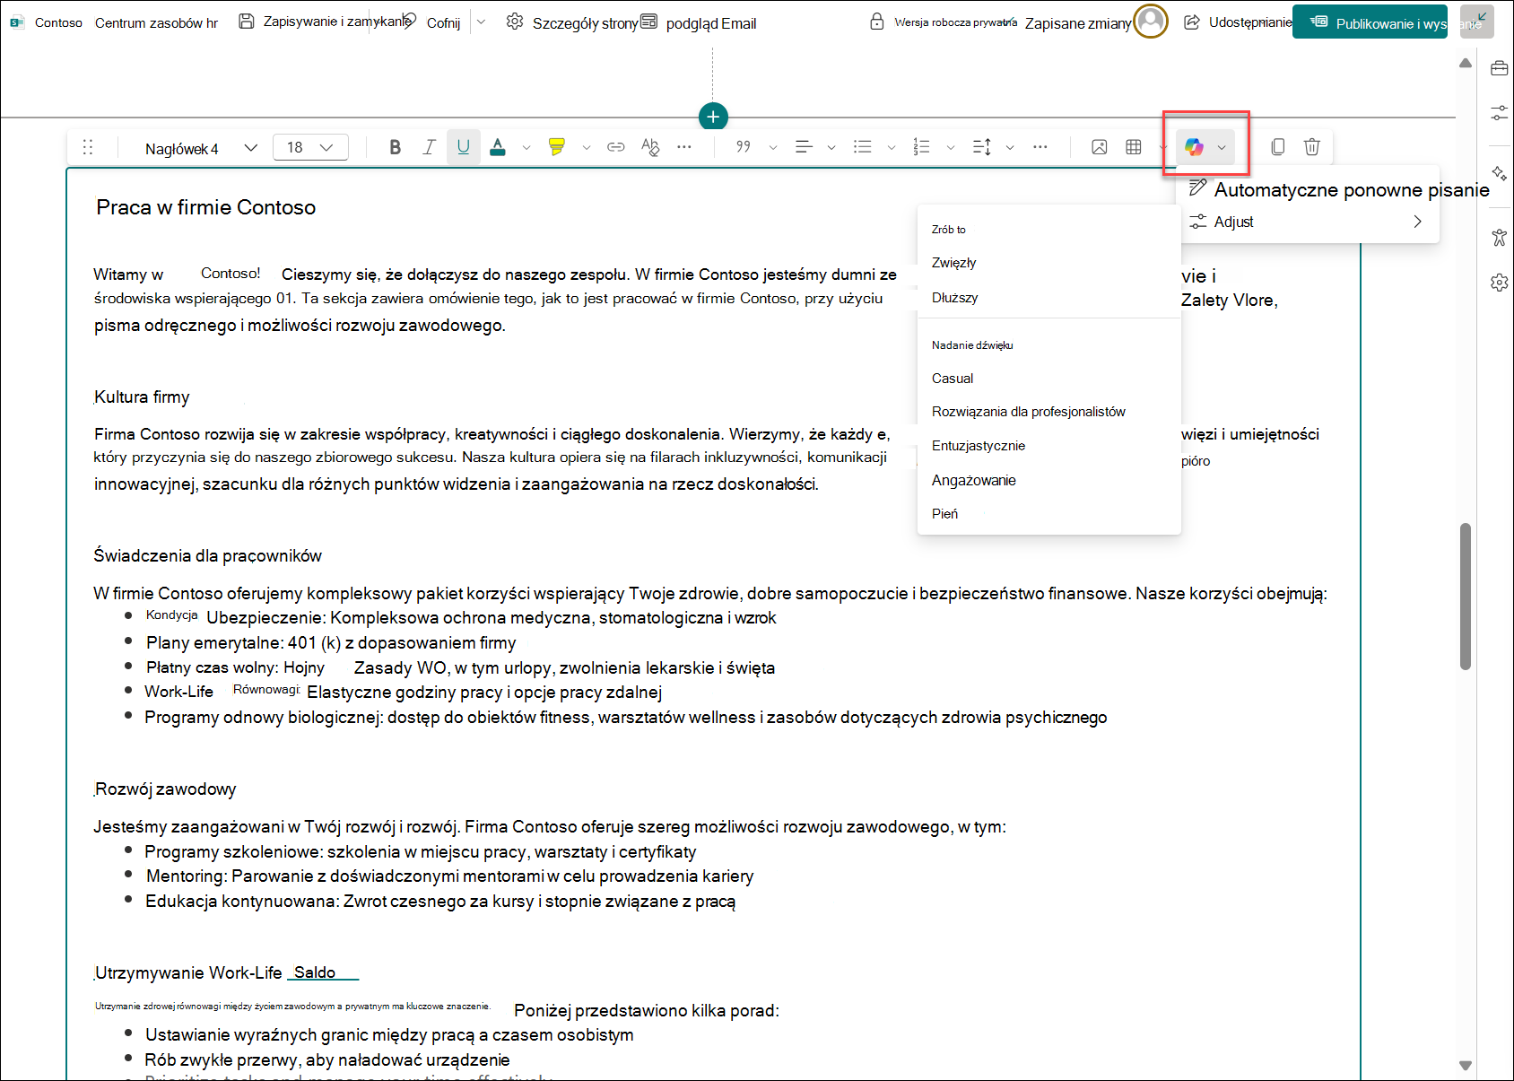Screen dimensions: 1514x1081
Task: Apply the font color
Action: click(498, 147)
